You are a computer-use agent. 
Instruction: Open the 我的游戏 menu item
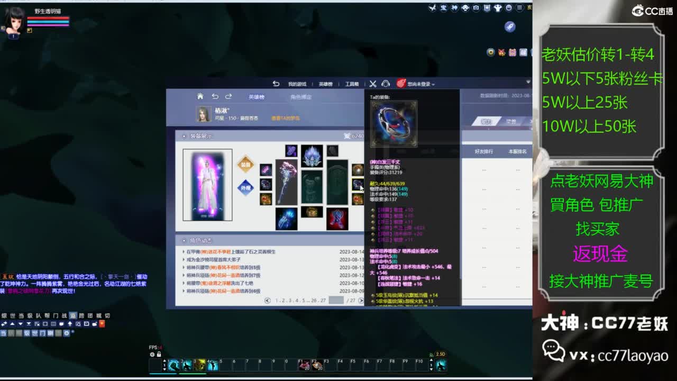coord(297,83)
